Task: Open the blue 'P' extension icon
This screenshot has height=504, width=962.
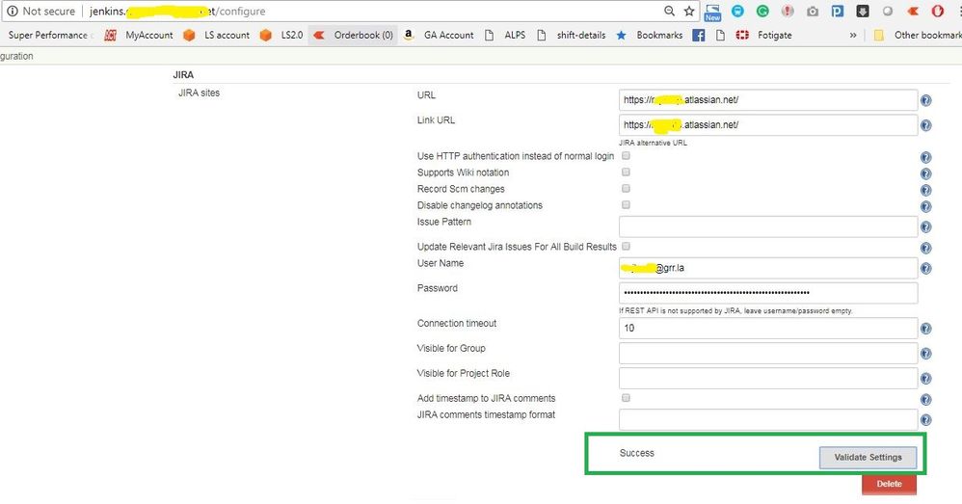Action: [x=838, y=11]
